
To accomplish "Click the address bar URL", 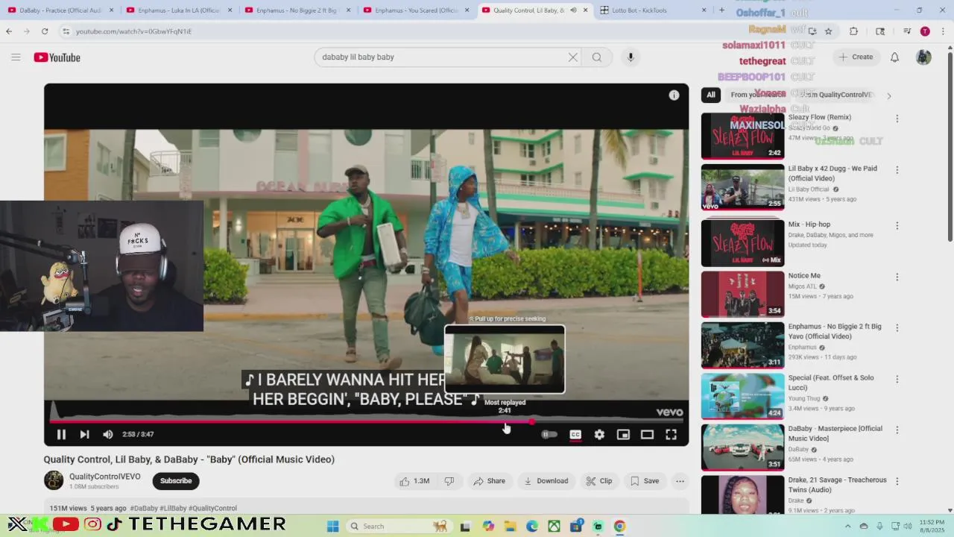I will pyautogui.click(x=133, y=31).
